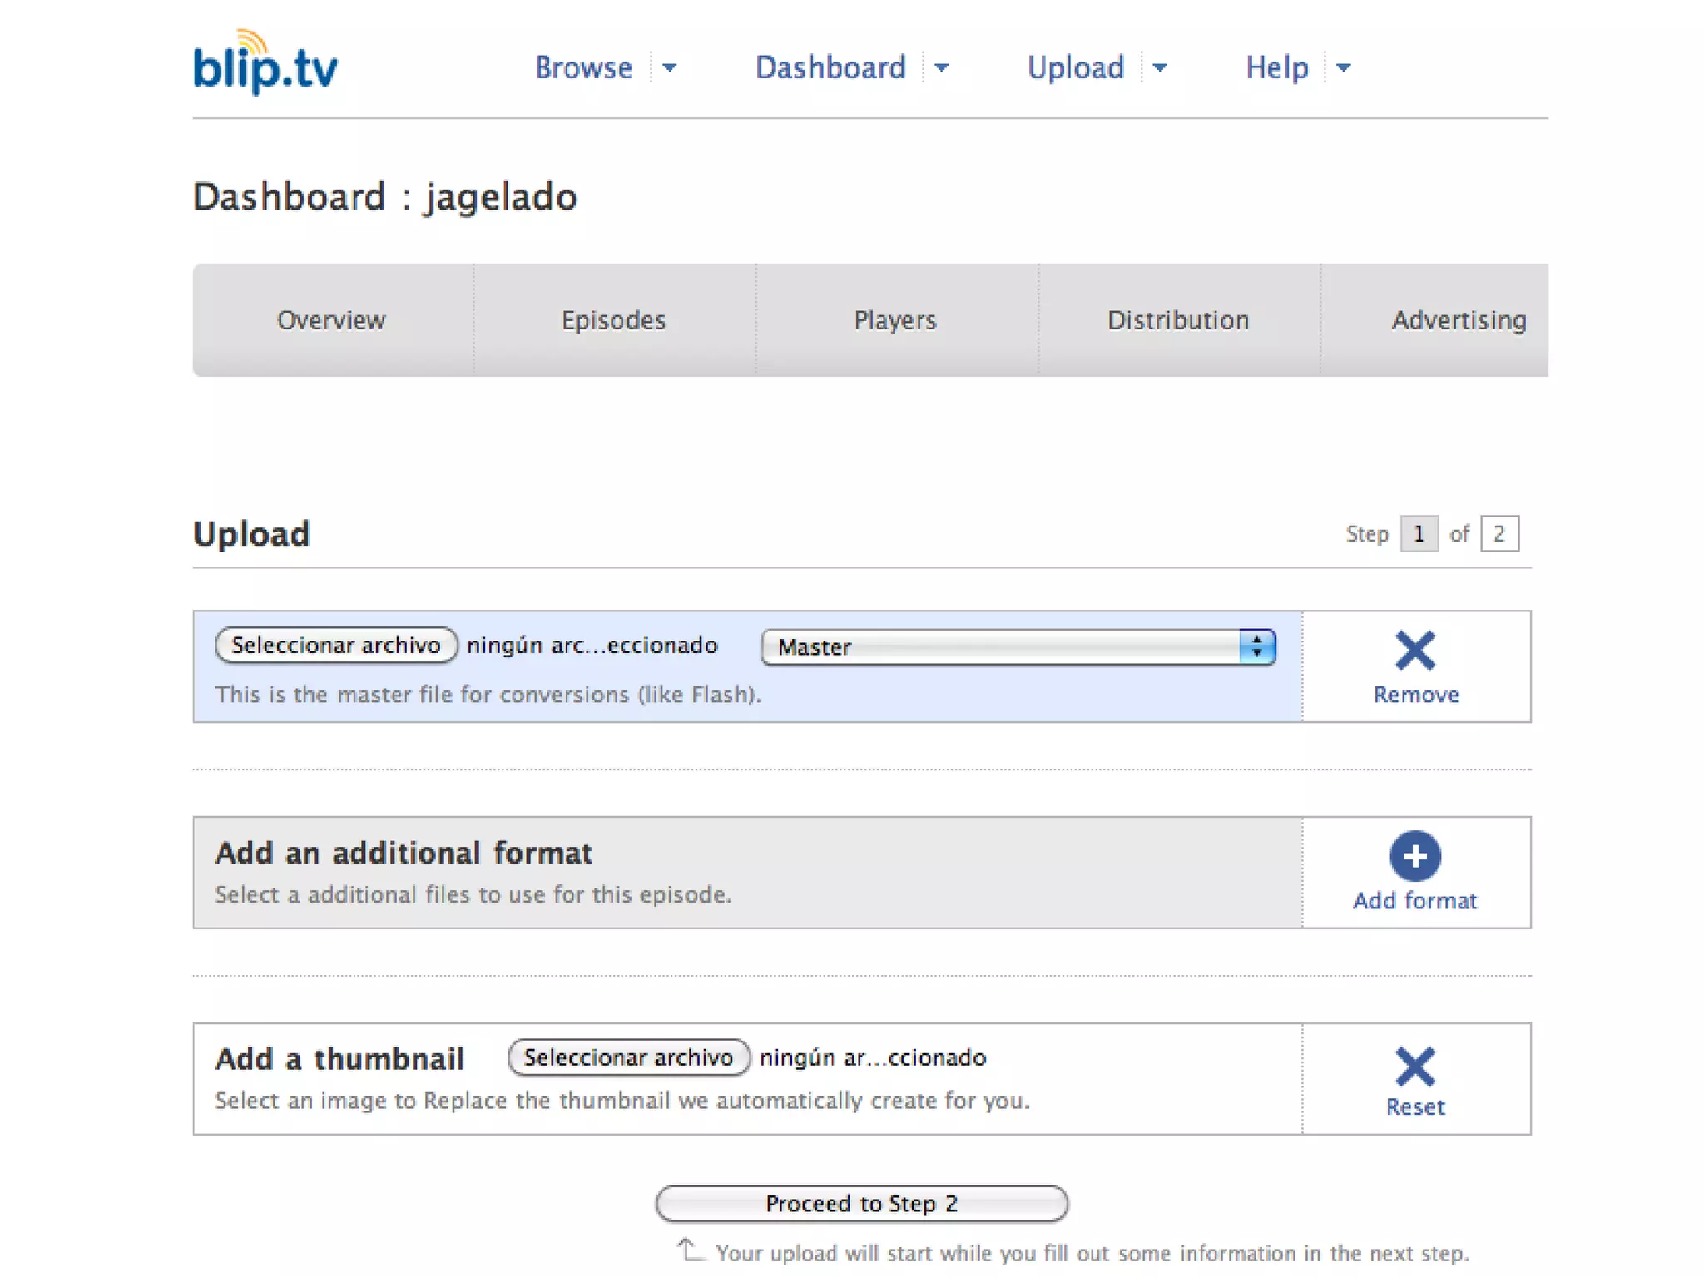This screenshot has height=1277, width=1704.
Task: Click the blue plus Add format icon
Action: pos(1414,855)
